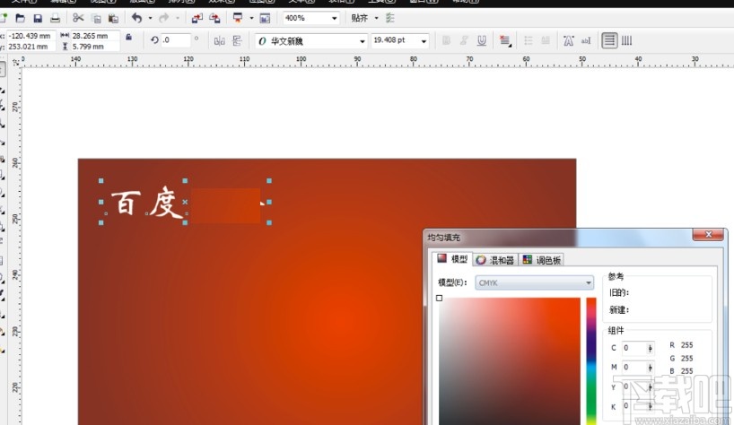This screenshot has width=734, height=425.
Task: Click the rotation angle field
Action: coord(176,40)
